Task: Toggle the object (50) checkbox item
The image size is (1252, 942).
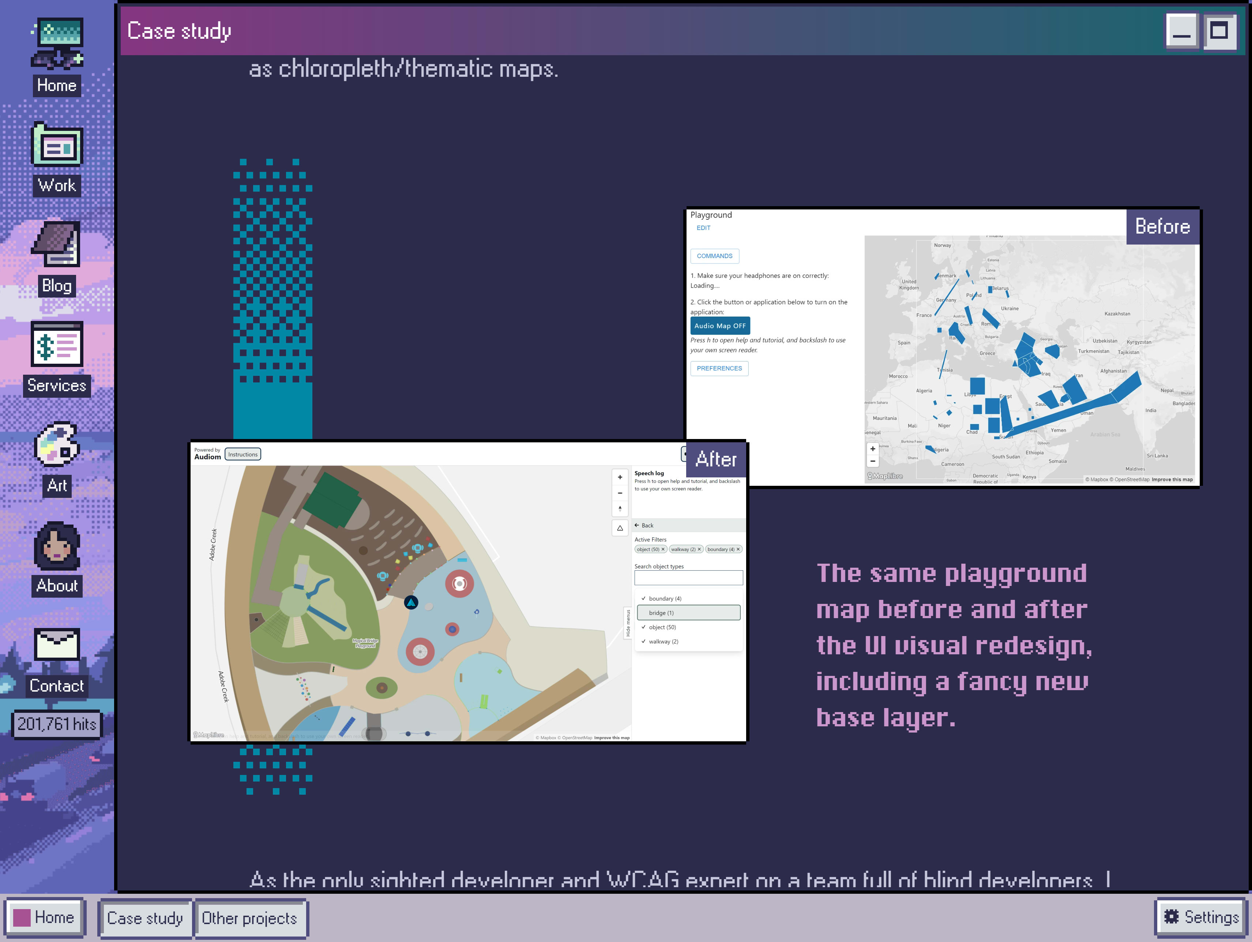Action: tap(689, 627)
